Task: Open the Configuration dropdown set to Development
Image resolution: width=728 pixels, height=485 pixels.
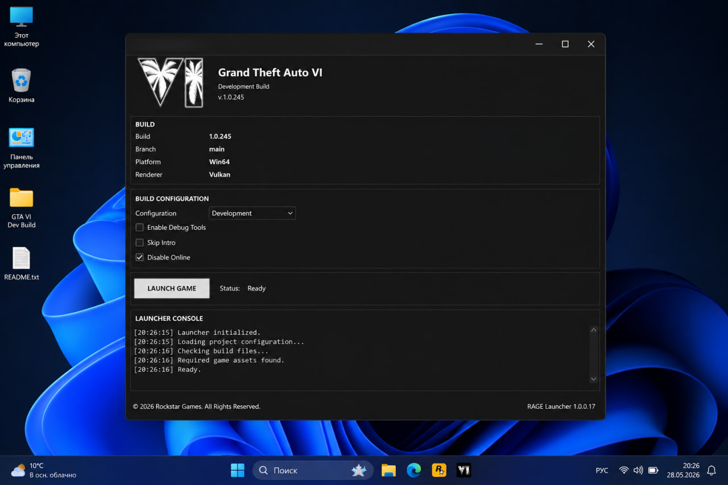Action: 253,213
